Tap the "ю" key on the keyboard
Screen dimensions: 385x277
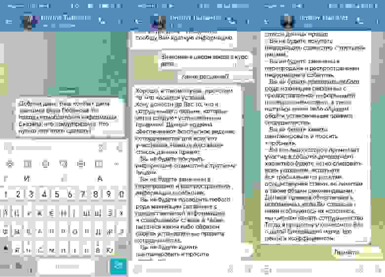coord(110,250)
